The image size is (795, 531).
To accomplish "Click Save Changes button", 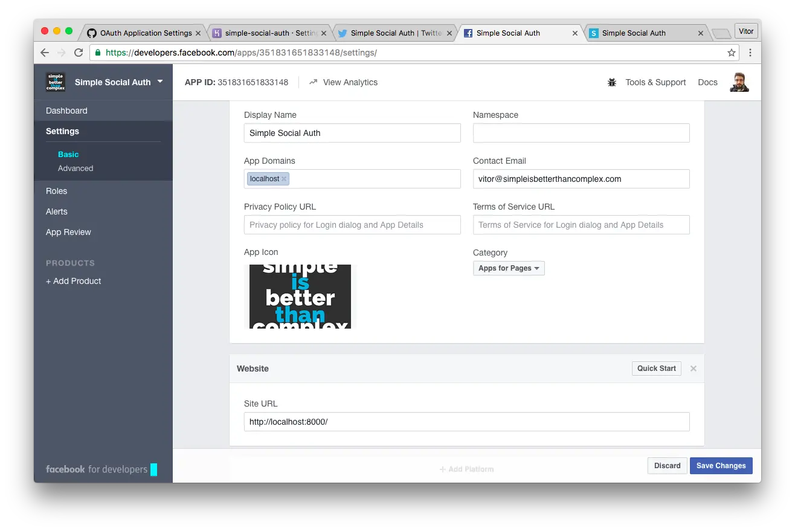I will [x=721, y=466].
